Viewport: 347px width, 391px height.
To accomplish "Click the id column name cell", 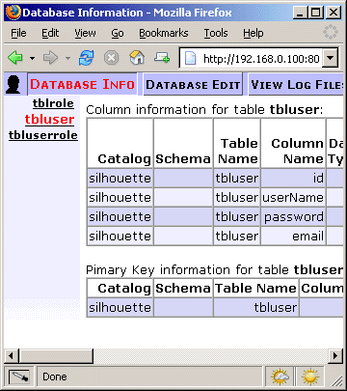I will 293,178.
